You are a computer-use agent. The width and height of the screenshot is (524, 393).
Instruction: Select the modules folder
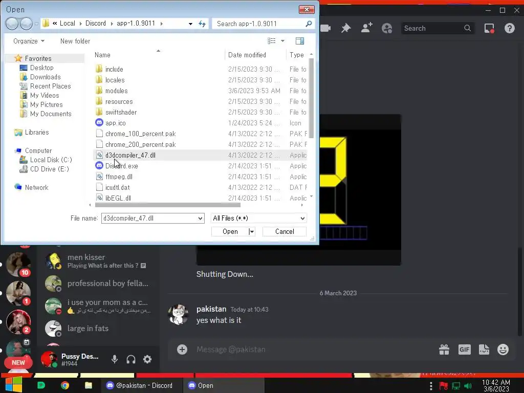pos(201,91)
